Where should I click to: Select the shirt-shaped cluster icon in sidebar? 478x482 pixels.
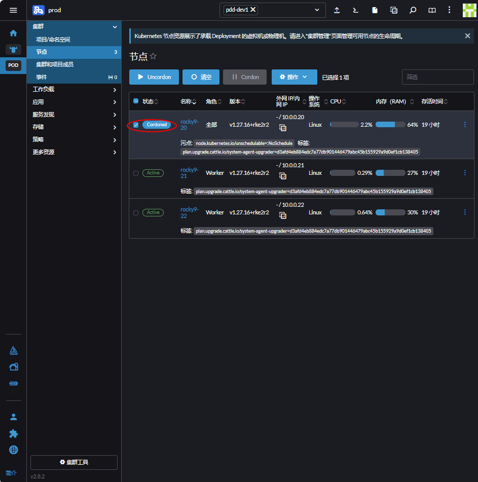[13, 50]
